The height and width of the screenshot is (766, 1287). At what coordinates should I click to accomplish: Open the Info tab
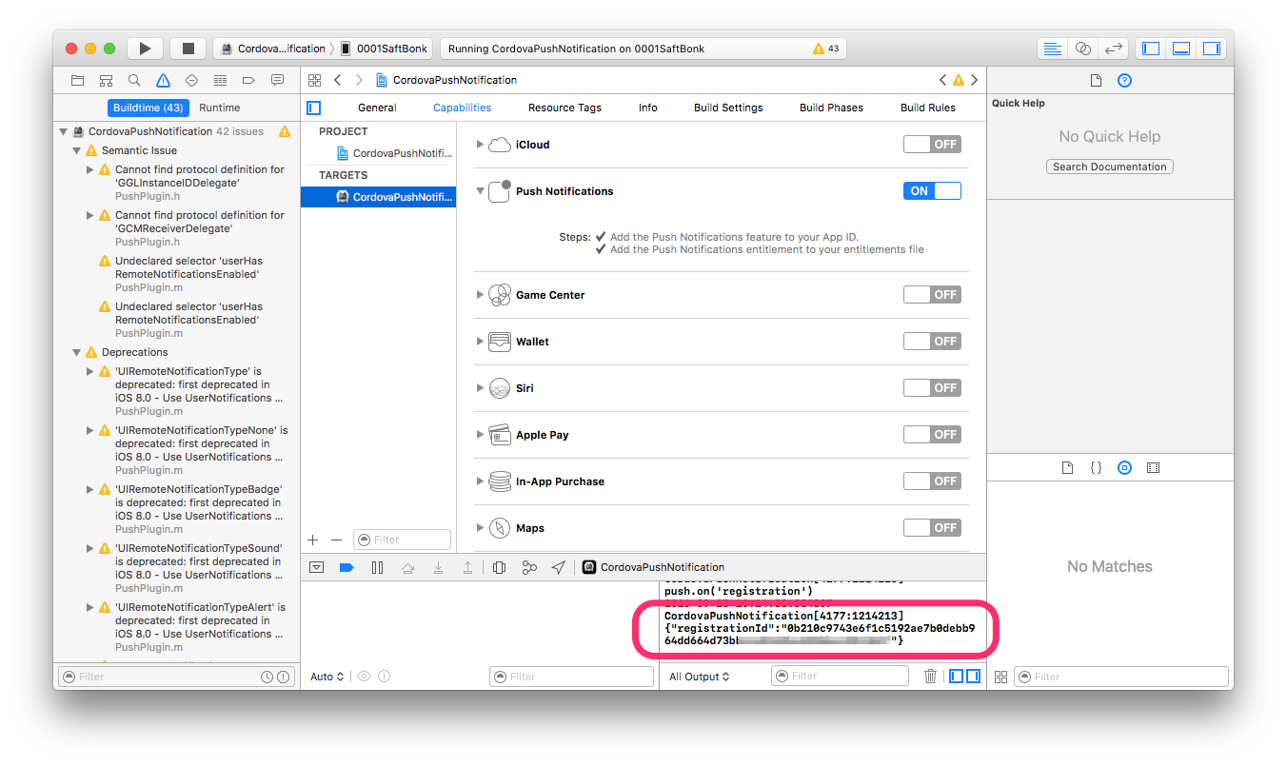(648, 108)
